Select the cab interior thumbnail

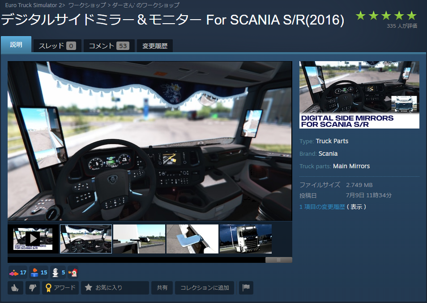(86, 239)
